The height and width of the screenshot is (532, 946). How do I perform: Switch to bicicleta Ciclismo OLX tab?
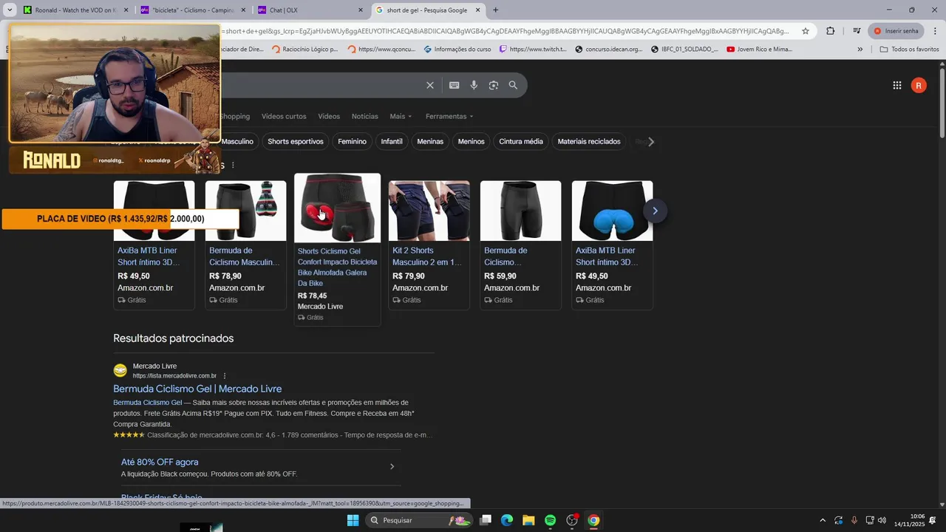[193, 10]
